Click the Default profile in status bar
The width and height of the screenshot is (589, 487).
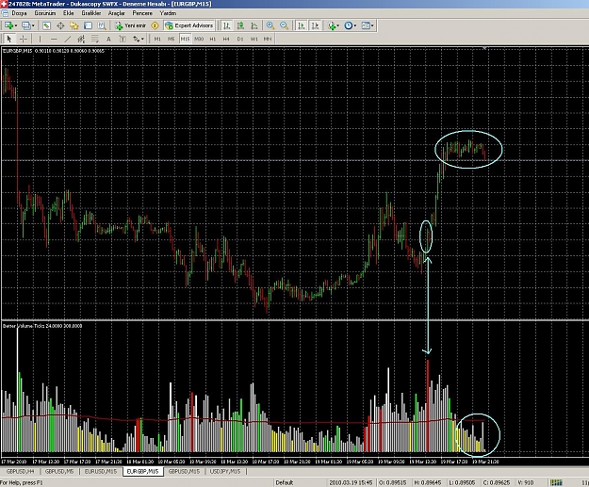285,482
